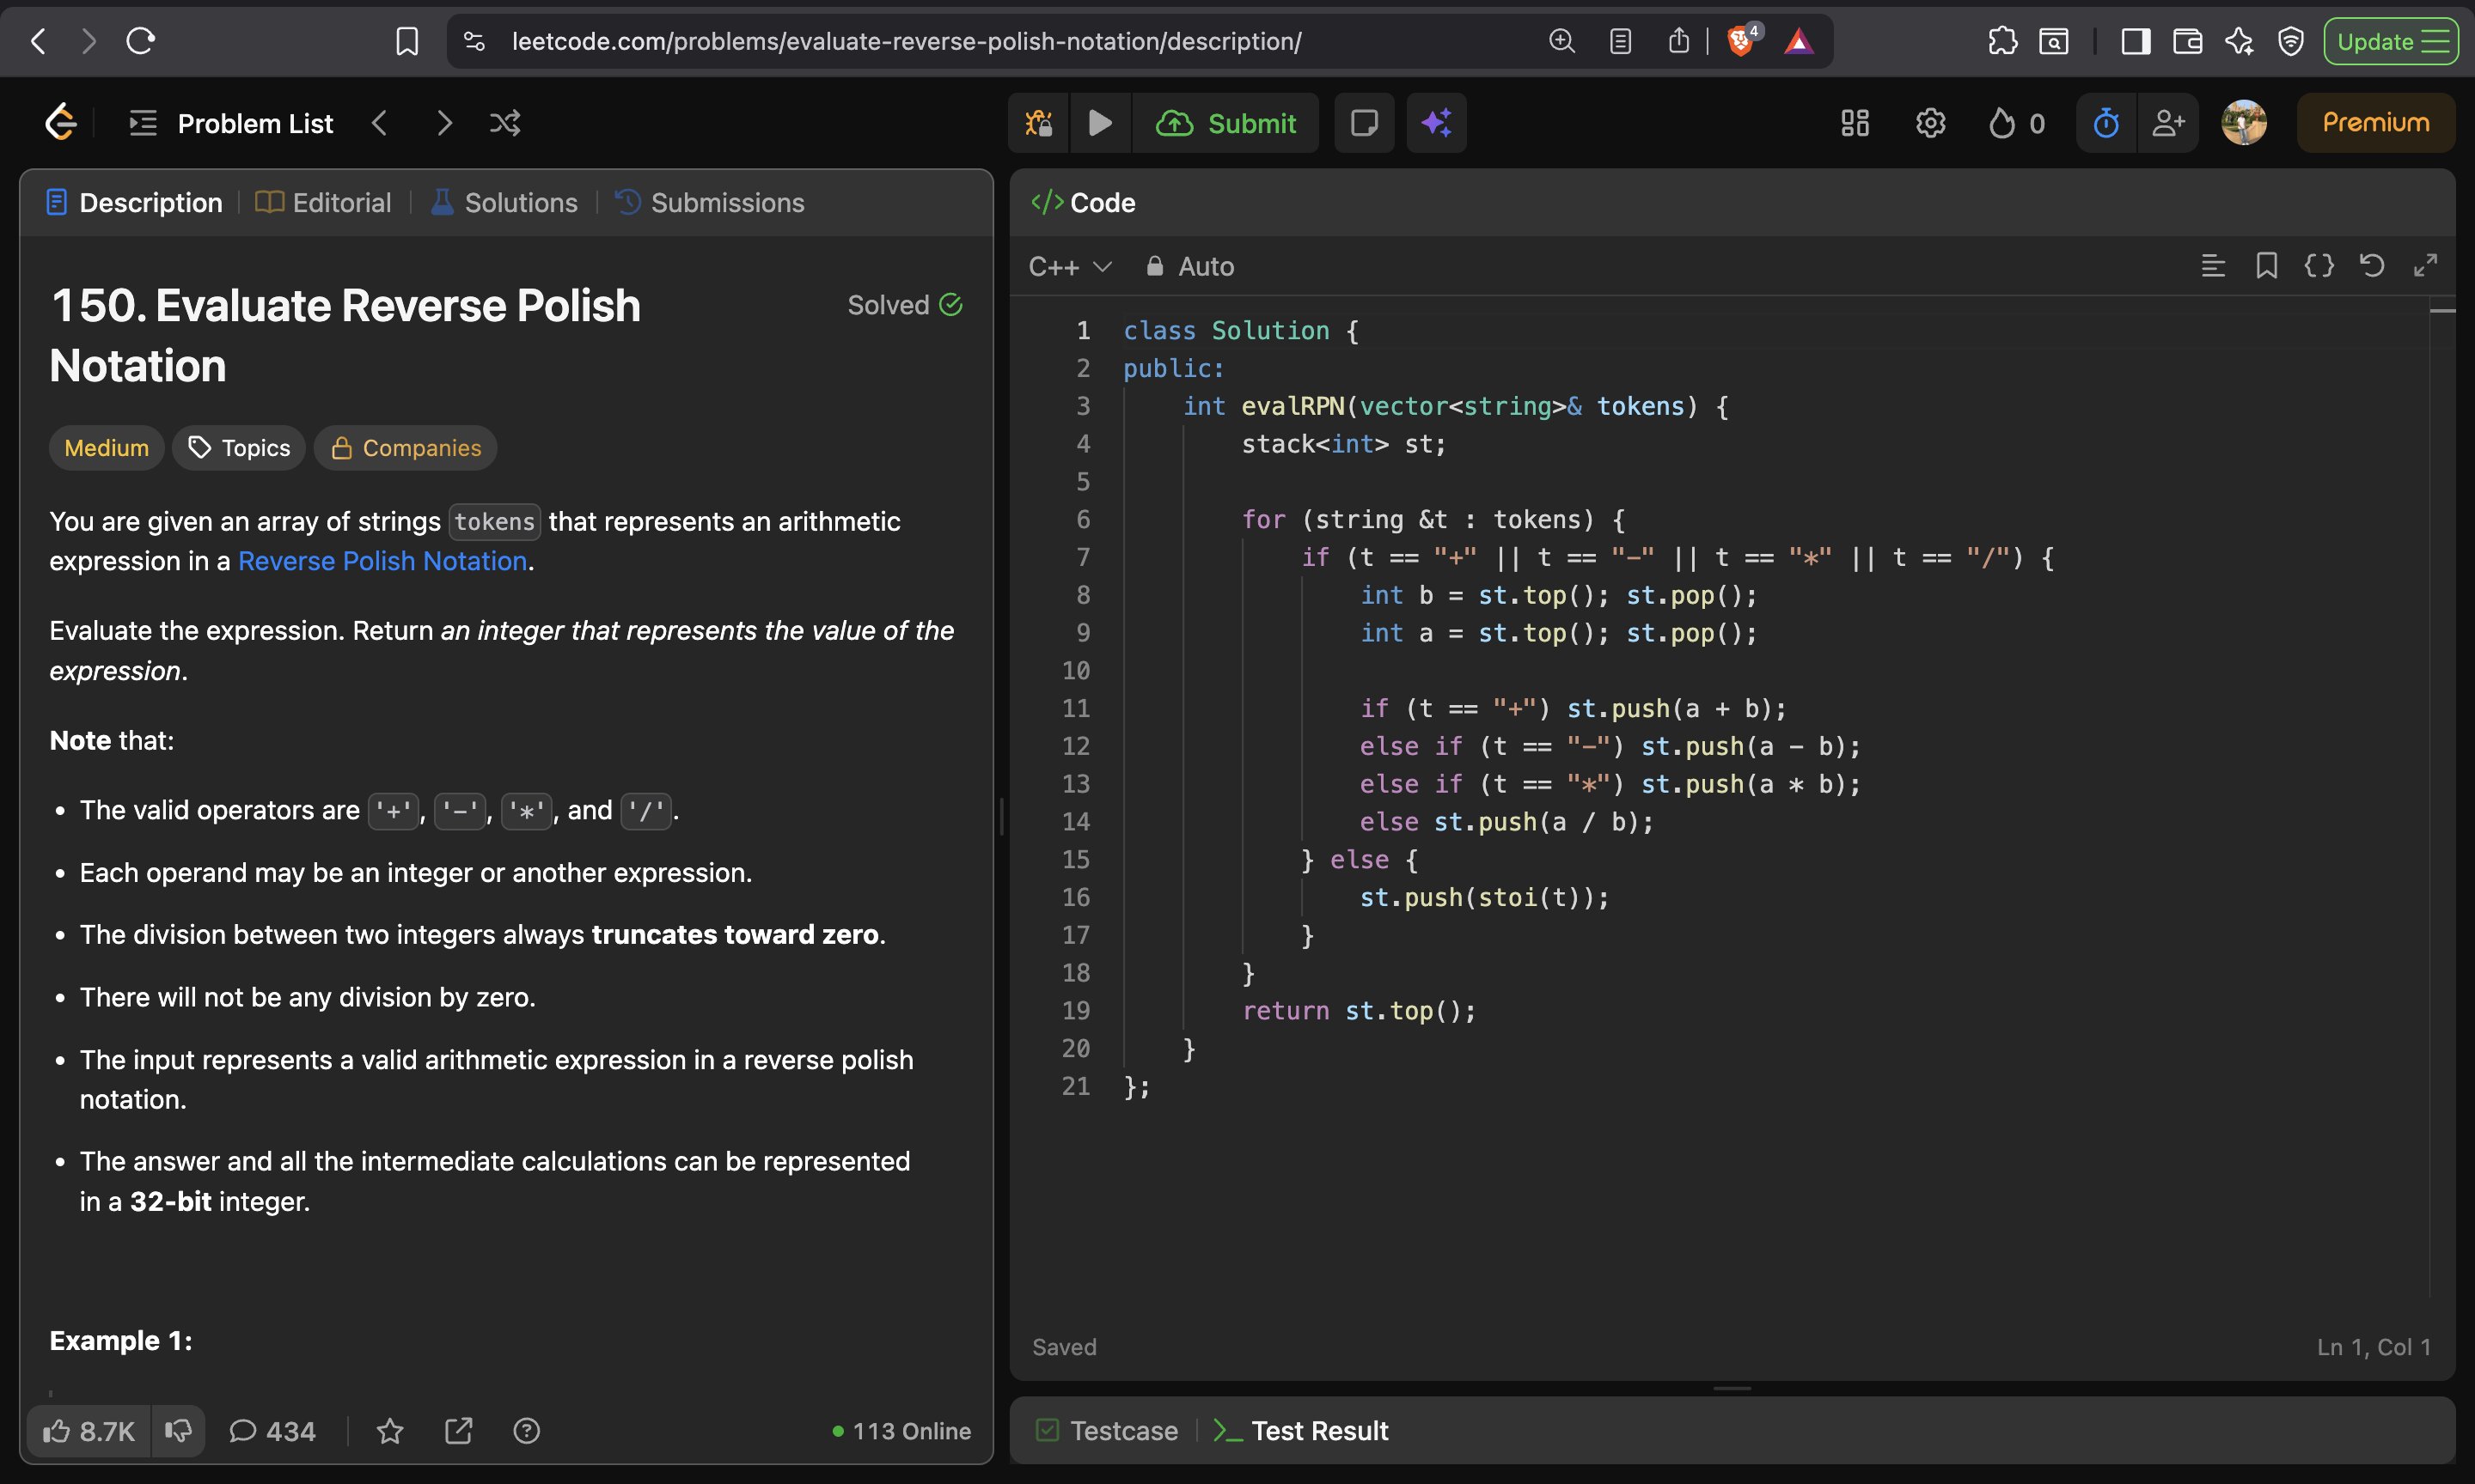The height and width of the screenshot is (1484, 2475).
Task: Open the C++ language dropdown
Action: pos(1069,267)
